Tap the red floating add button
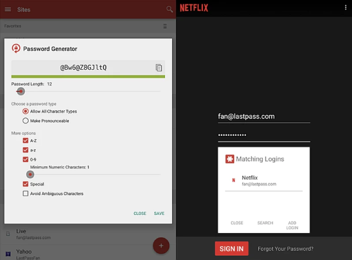The height and width of the screenshot is (260, 352). 161,245
